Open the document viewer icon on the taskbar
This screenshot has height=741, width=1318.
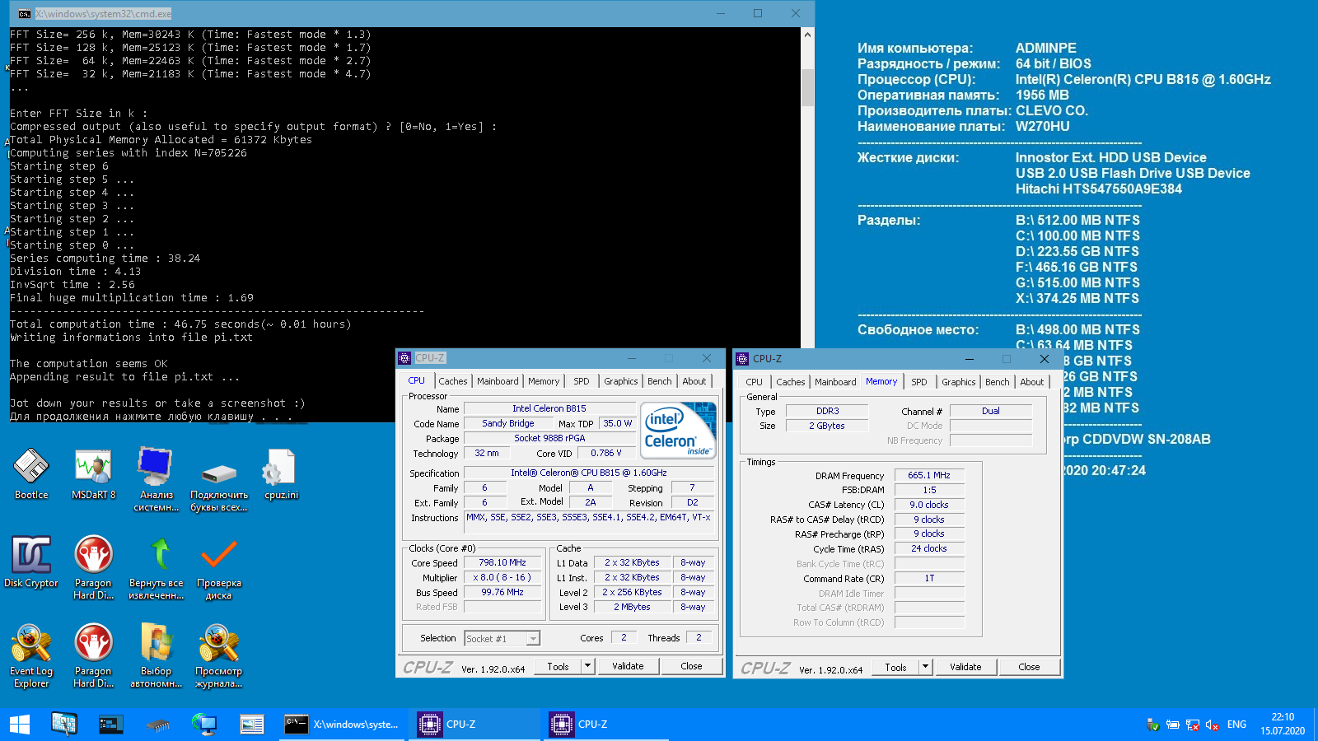251,725
